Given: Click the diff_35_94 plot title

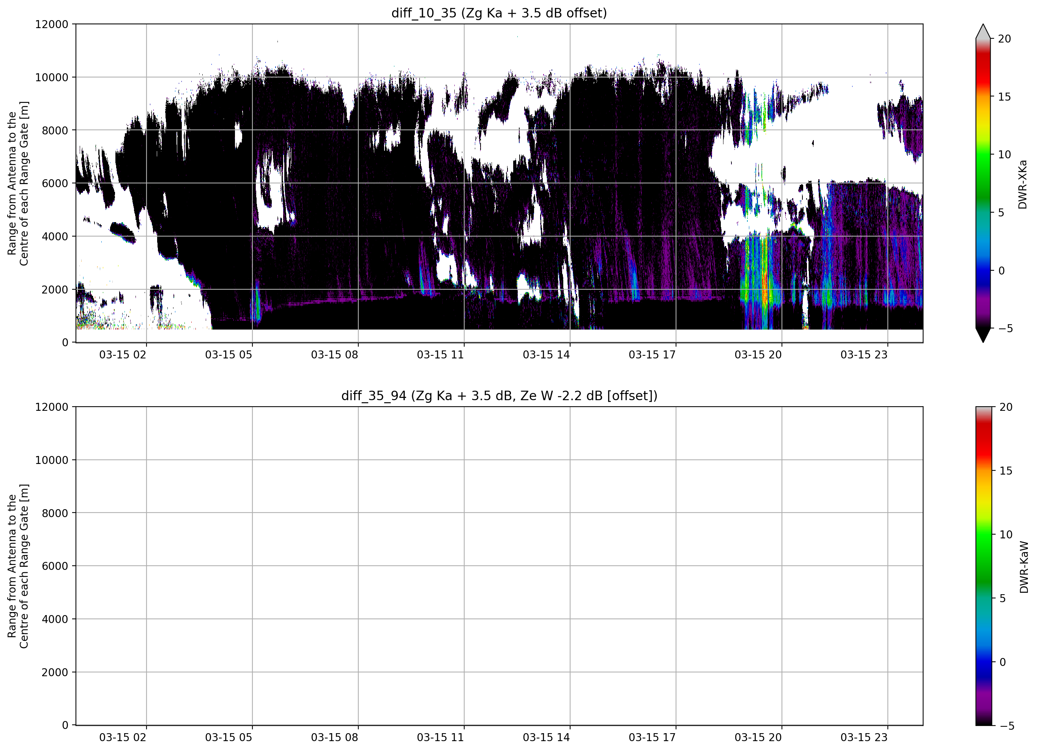Looking at the screenshot, I should click(499, 396).
